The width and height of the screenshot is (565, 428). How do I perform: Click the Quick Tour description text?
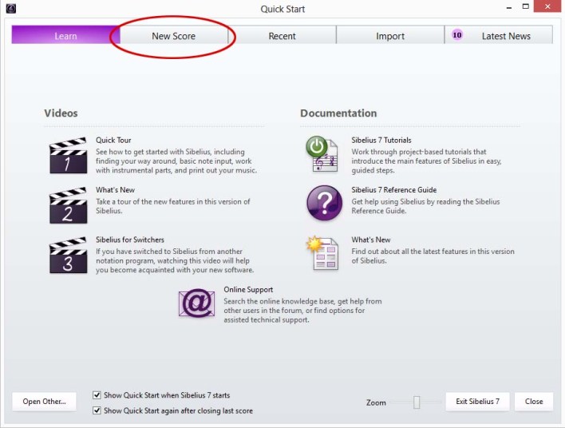176,161
